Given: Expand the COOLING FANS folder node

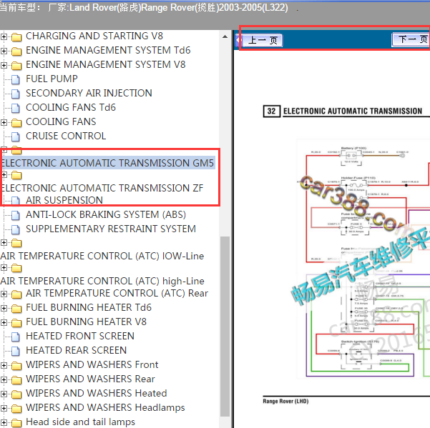Looking at the screenshot, I should click(4, 122).
